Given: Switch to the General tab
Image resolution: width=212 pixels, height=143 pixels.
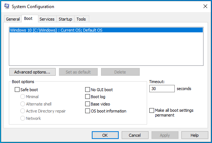Looking at the screenshot, I should [13, 19].
